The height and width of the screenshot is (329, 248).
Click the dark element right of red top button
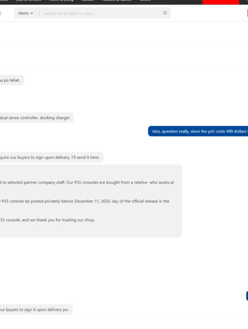(x=245, y=2)
